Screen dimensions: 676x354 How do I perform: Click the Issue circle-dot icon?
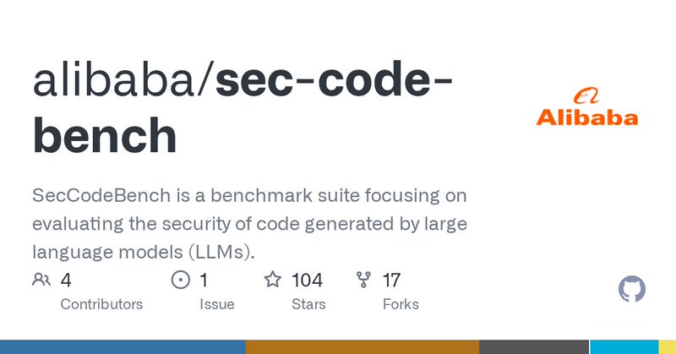coord(181,280)
